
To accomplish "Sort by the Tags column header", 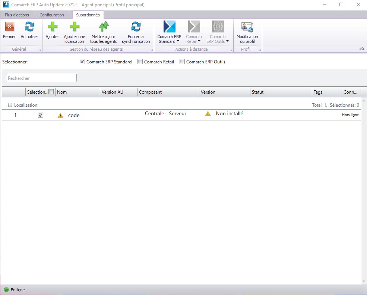I will coord(327,92).
